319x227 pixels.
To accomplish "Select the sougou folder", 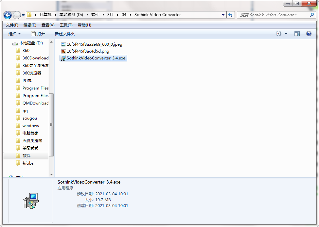I will (x=30, y=118).
